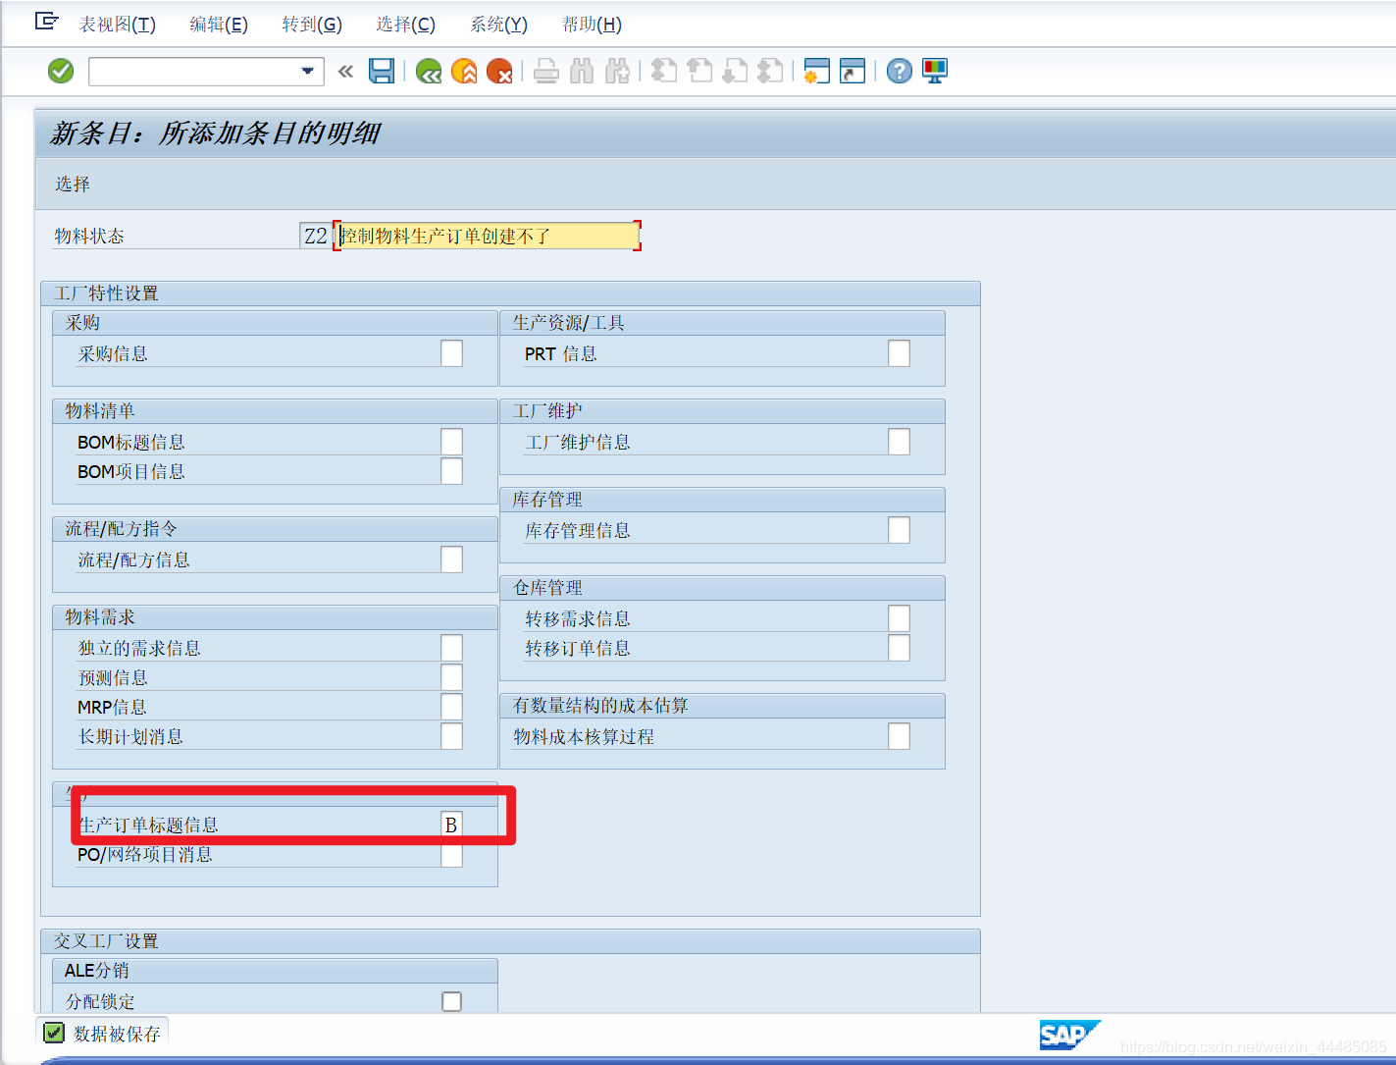Toggle the 分配锁定 checkbox
The height and width of the screenshot is (1065, 1396).
[451, 1001]
